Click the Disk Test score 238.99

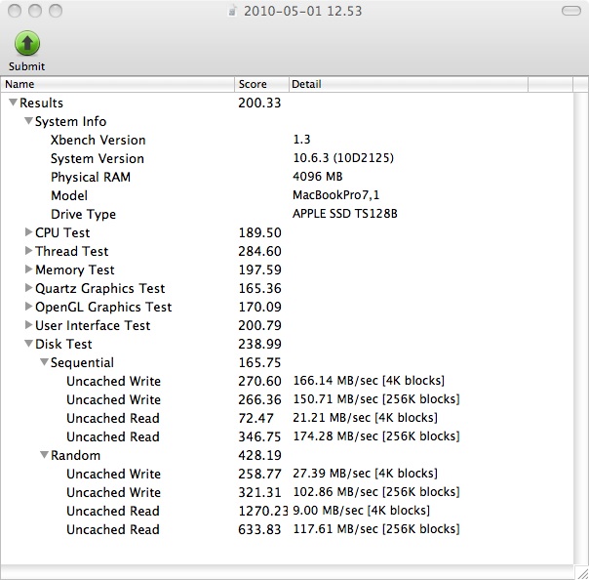(x=260, y=344)
